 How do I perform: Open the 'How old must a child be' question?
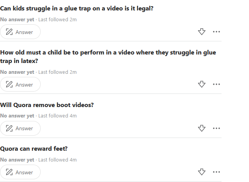point(108,56)
